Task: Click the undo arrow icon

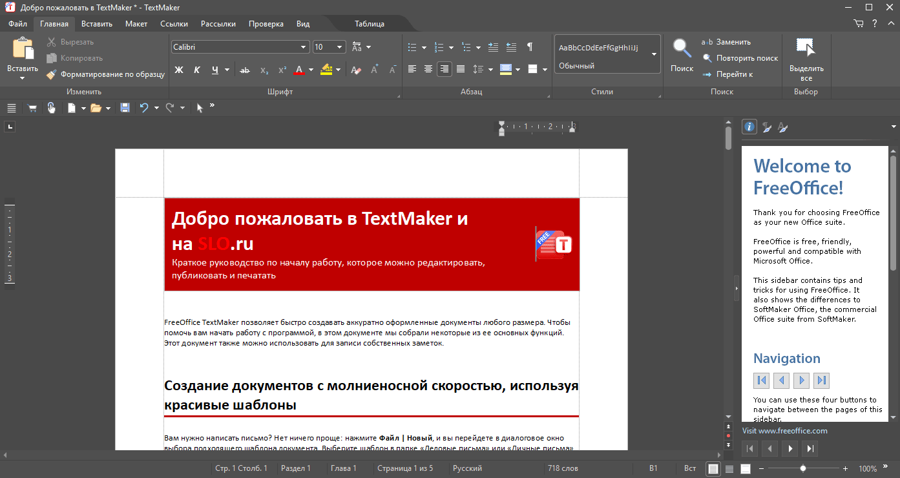Action: (145, 108)
